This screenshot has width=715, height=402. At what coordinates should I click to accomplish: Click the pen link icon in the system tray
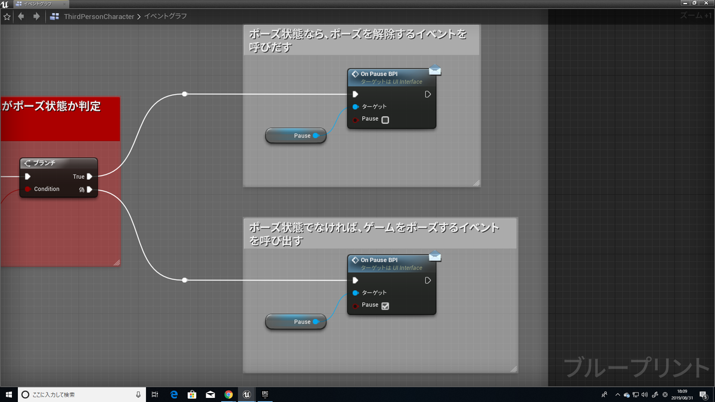(656, 394)
